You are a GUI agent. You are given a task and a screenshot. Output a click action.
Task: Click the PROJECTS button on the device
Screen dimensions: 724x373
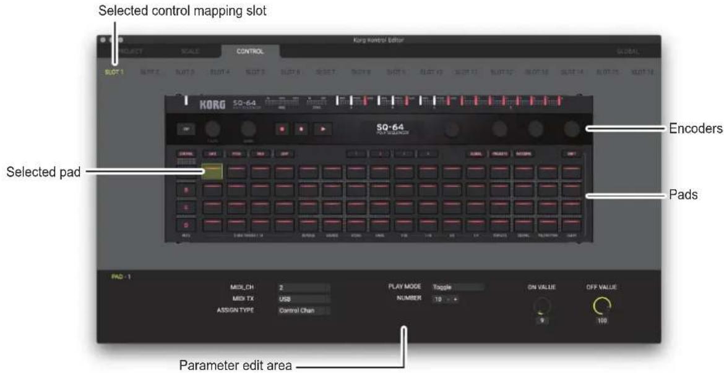(x=500, y=154)
